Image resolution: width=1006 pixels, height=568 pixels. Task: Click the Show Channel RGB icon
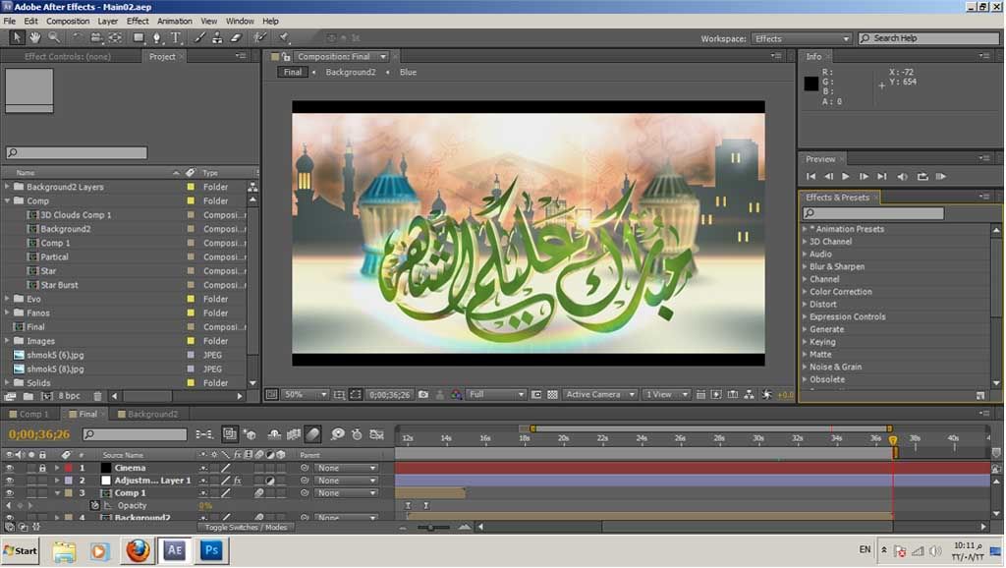click(x=456, y=395)
